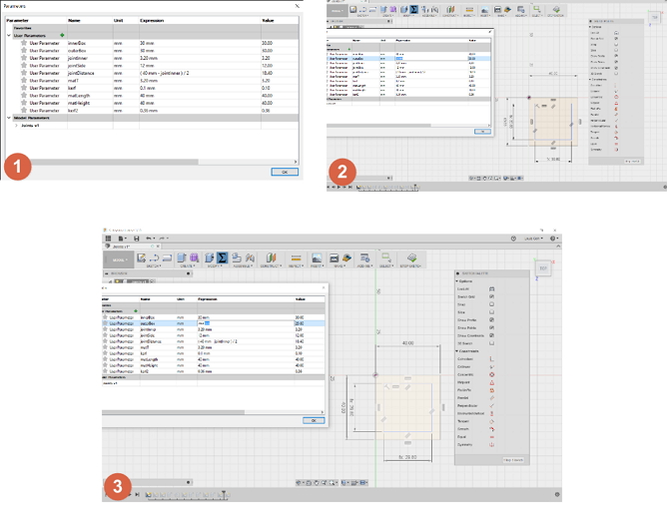Click the Save icon in bottom screenshot
This screenshot has width=667, height=505.
coord(136,239)
